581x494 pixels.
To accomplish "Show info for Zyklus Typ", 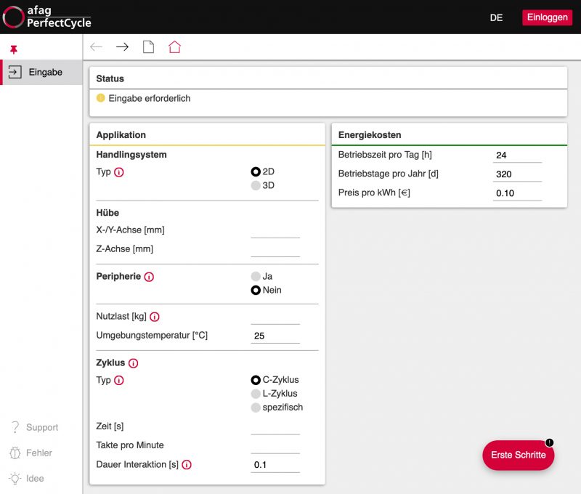I will 119,381.
